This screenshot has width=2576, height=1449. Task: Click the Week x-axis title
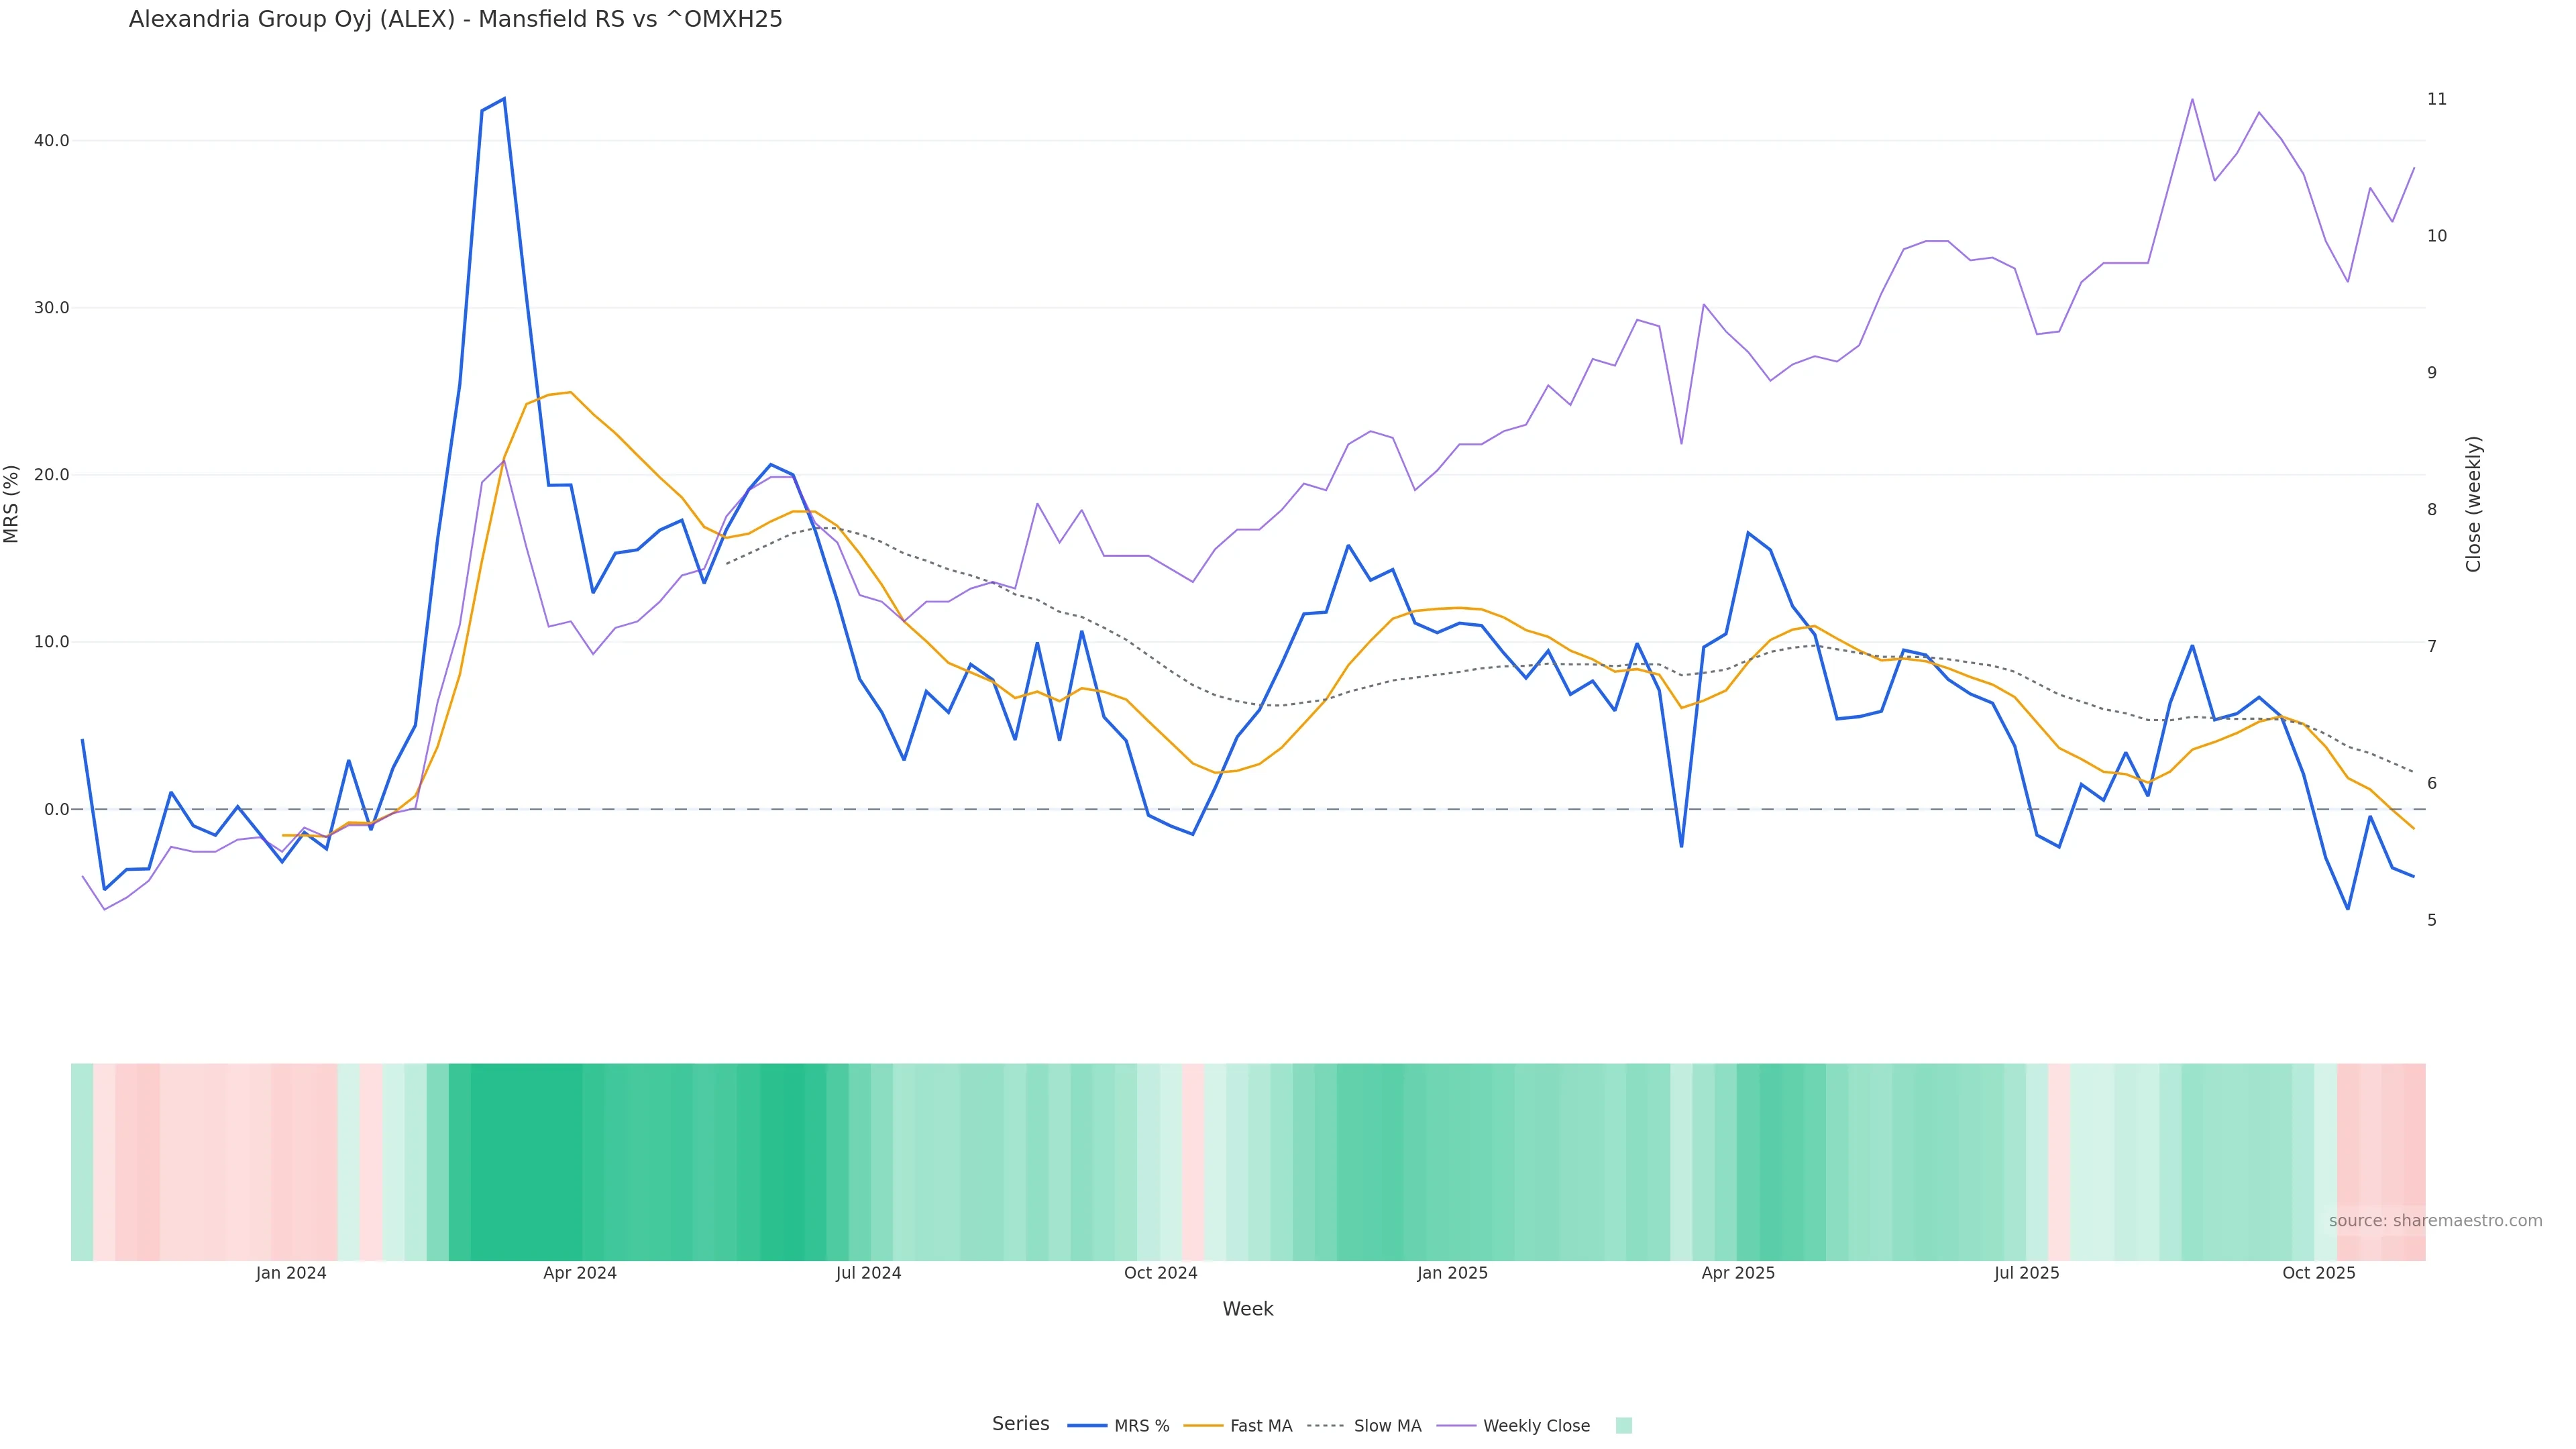1247,1309
